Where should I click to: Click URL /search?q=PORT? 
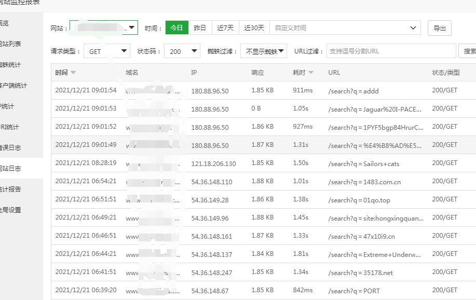353,291
